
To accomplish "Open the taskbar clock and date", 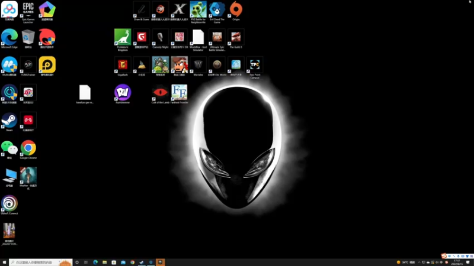I will point(457,262).
